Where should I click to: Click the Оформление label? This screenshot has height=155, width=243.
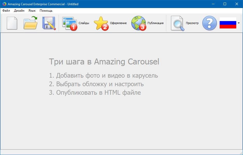[x=118, y=23]
